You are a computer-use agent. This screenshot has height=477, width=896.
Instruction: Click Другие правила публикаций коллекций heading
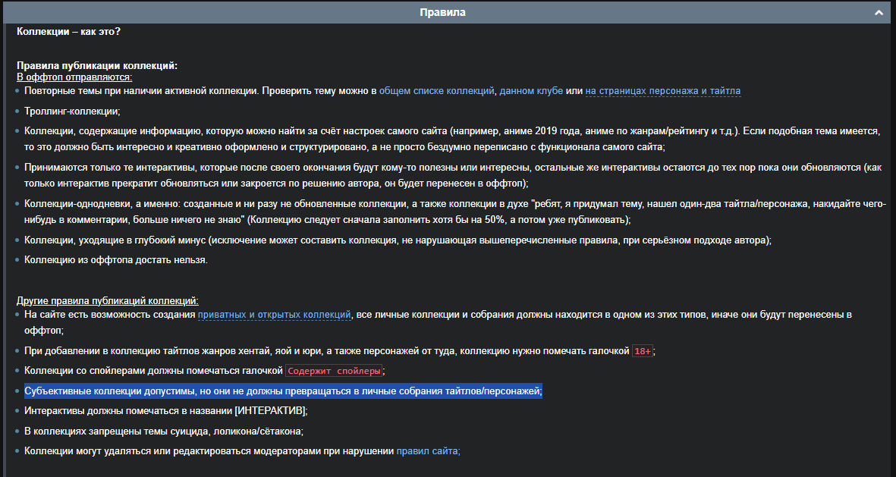click(x=107, y=301)
